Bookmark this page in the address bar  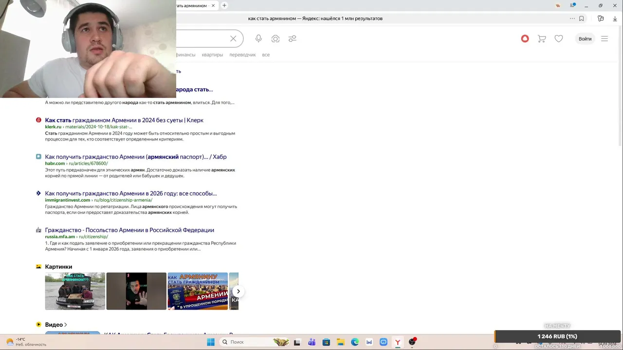tap(581, 18)
